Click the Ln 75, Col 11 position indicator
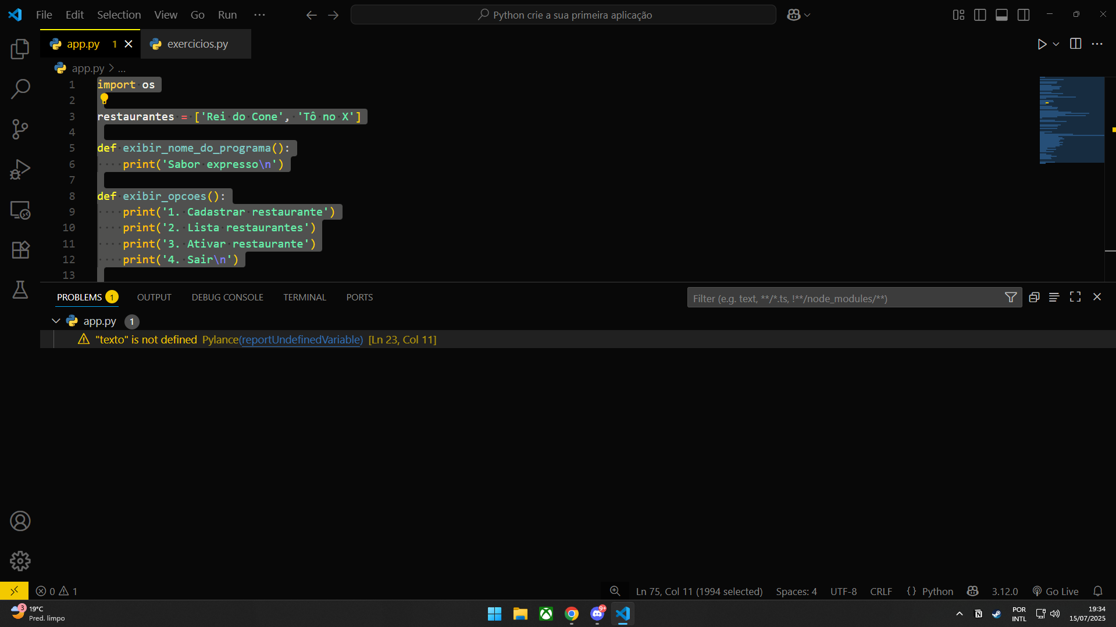Viewport: 1116px width, 627px height. tap(699, 591)
